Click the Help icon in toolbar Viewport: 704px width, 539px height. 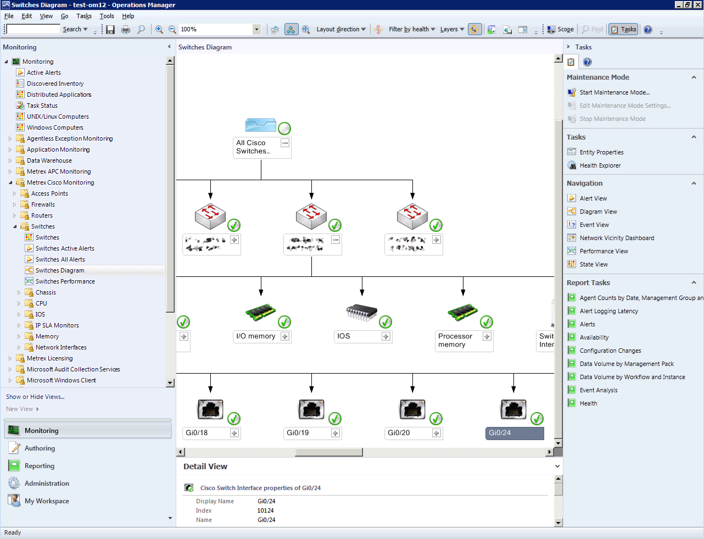[x=648, y=30]
